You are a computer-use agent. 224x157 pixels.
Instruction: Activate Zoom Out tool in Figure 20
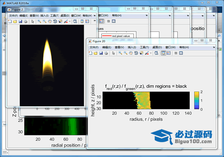[x=125, y=53]
